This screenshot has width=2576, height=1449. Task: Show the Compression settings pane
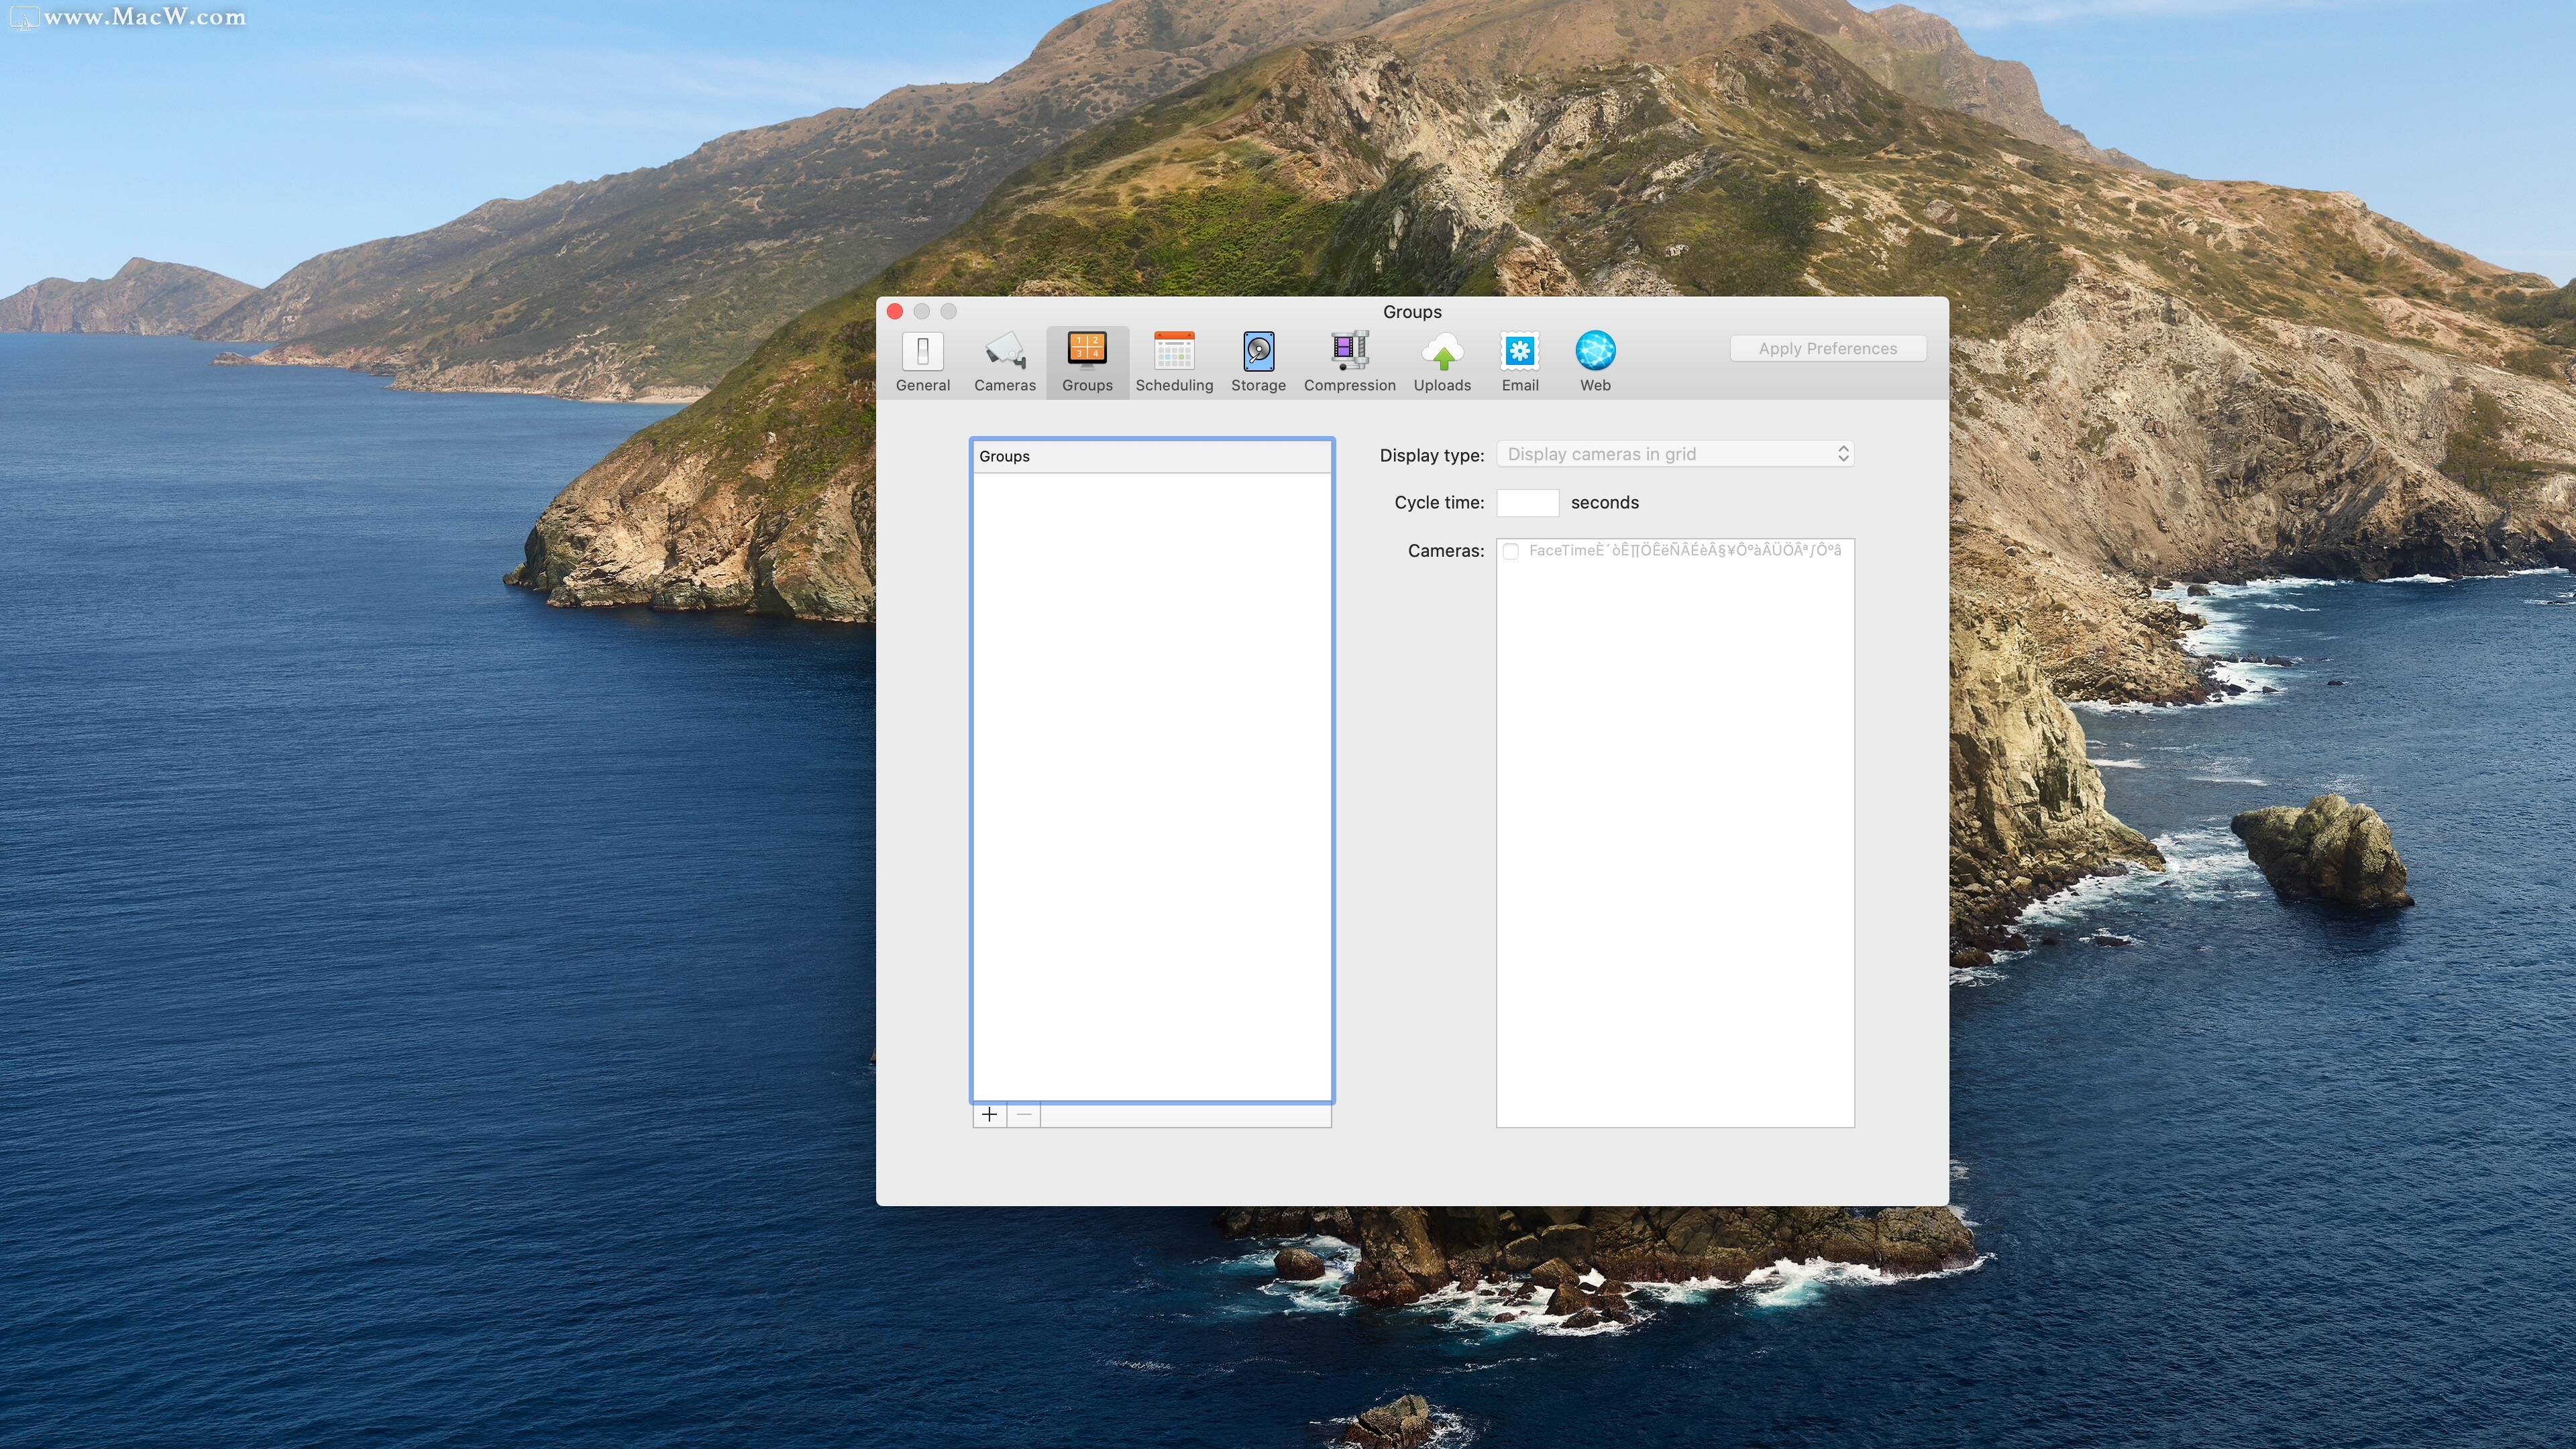1349,361
